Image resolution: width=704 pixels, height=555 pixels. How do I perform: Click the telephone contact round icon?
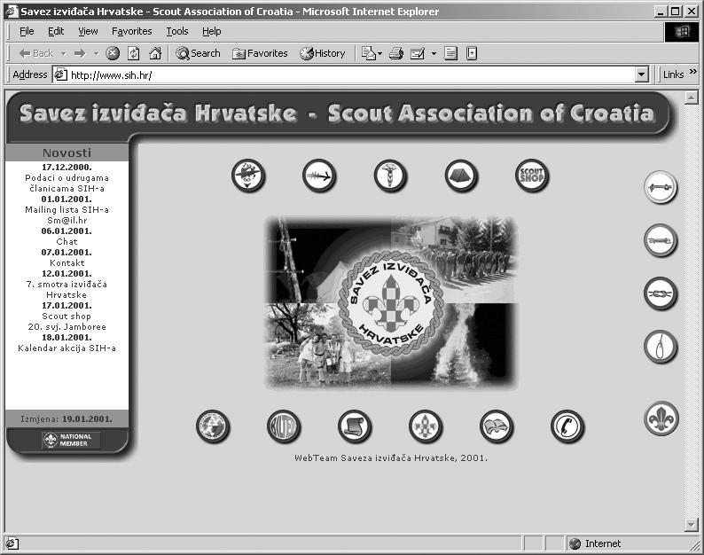pos(567,426)
